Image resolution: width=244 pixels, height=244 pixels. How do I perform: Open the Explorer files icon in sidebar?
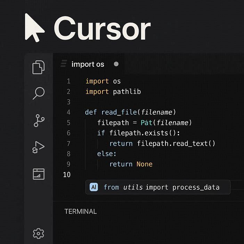[x=39, y=67]
